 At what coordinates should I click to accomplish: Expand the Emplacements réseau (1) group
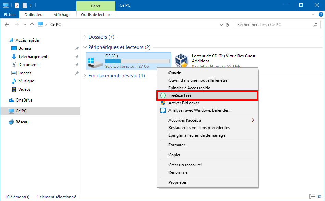click(x=85, y=76)
